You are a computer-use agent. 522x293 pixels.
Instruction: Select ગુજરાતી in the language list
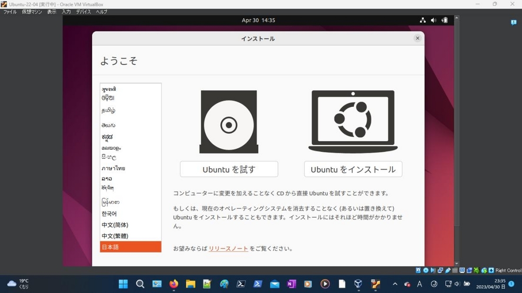click(x=130, y=89)
